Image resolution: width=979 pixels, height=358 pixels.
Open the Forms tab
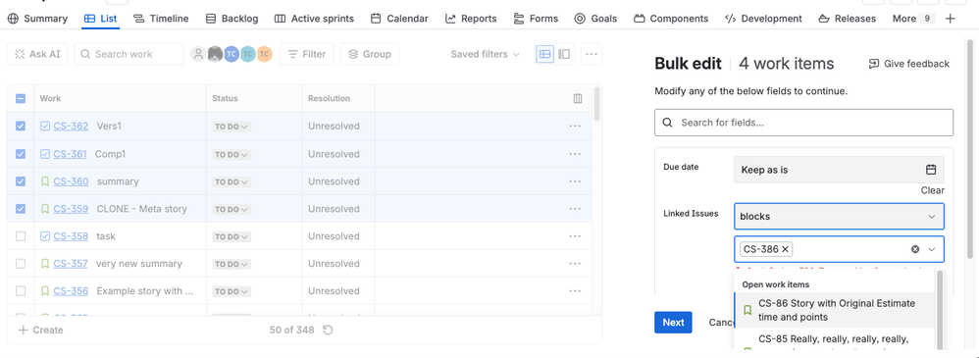tap(536, 19)
